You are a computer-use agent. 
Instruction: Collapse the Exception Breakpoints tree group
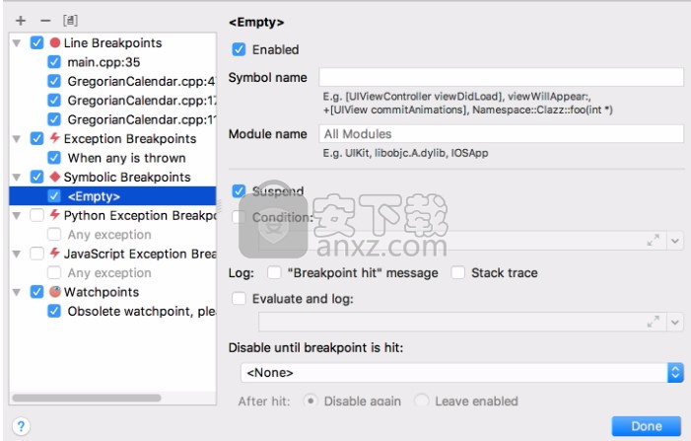[17, 139]
